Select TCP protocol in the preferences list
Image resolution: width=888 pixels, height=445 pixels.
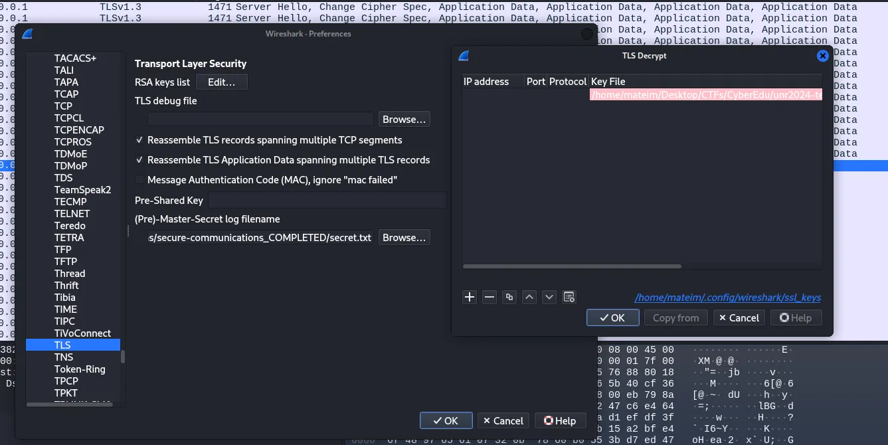click(x=63, y=106)
